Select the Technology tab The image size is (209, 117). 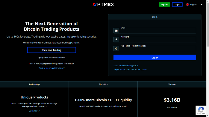pos(34,84)
